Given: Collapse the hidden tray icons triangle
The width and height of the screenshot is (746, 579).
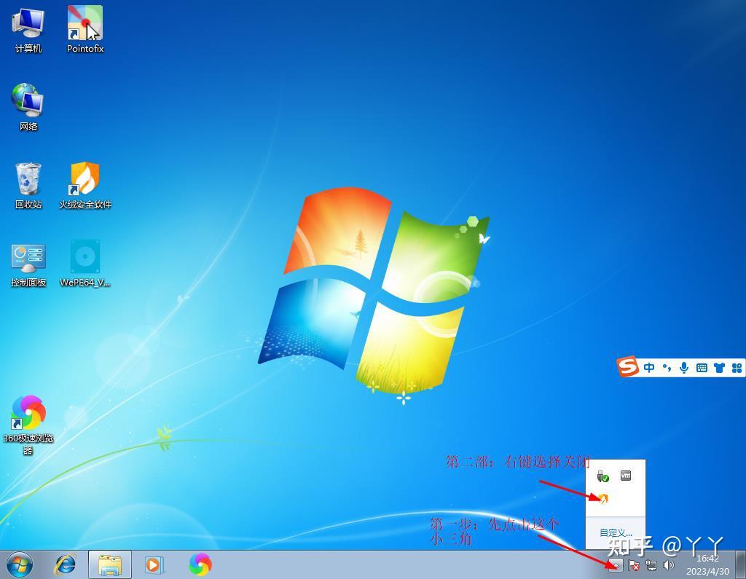Looking at the screenshot, I should (x=615, y=565).
